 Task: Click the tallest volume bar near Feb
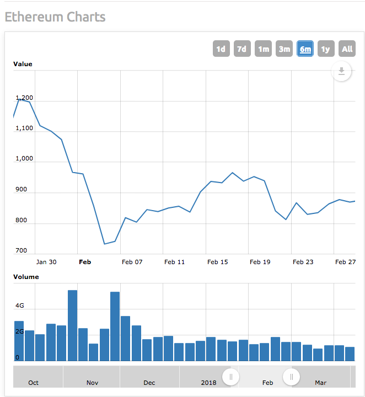click(x=73, y=325)
